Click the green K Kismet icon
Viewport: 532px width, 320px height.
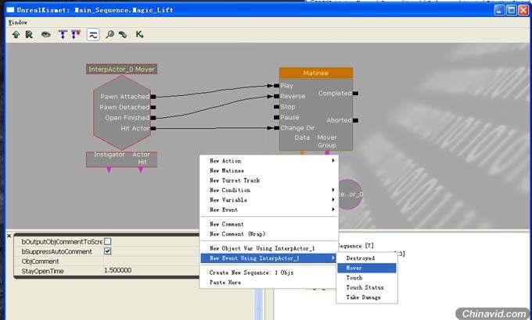click(139, 34)
